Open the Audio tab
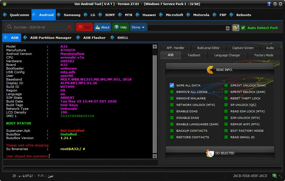This screenshot has width=285, height=181. (x=270, y=48)
